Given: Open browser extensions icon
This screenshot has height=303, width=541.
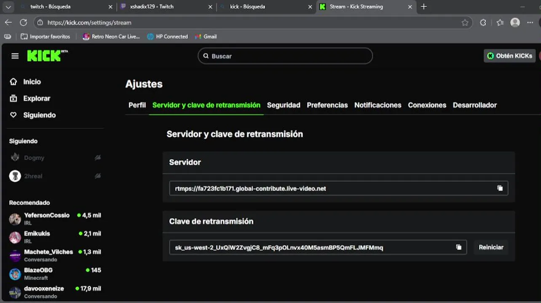Looking at the screenshot, I should [x=483, y=23].
